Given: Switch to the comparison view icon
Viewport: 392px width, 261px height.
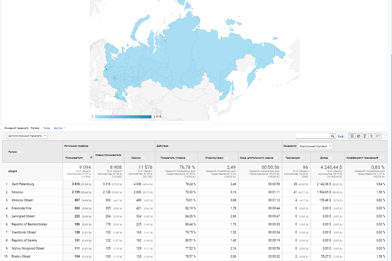Looking at the screenshot, I should 371,136.
